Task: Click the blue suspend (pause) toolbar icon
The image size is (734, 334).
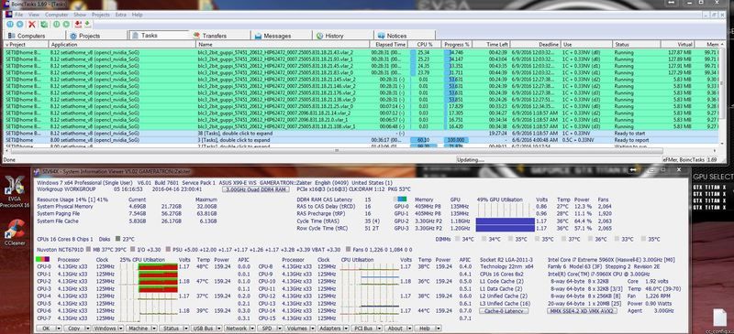Action: 10,25
